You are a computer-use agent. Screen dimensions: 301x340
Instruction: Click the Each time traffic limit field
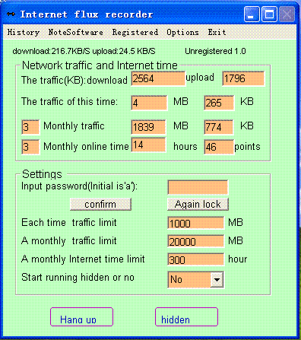point(195,223)
